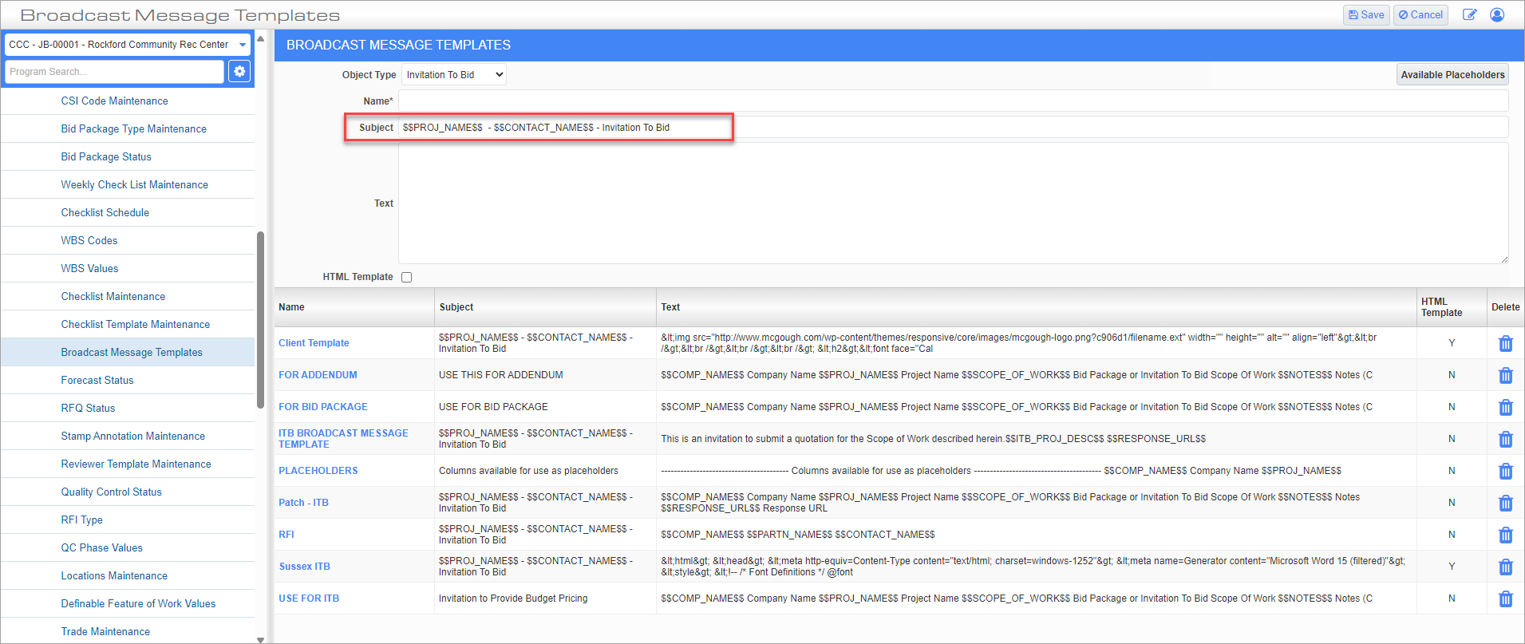Delete the USE FOR ITB template
Viewport: 1525px width, 644px height.
click(x=1505, y=599)
